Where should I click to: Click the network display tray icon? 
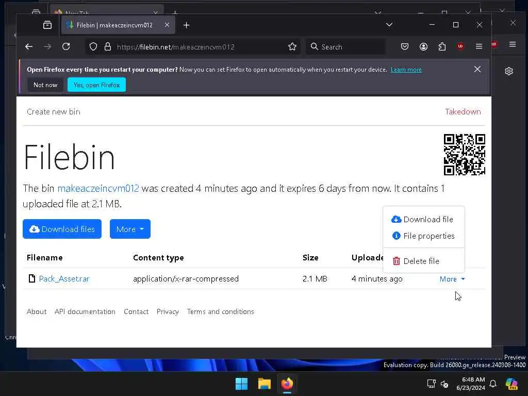pyautogui.click(x=432, y=384)
